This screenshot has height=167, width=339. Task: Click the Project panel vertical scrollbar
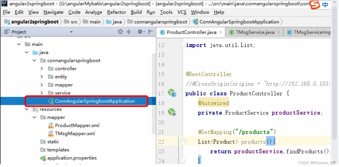pyautogui.click(x=154, y=94)
